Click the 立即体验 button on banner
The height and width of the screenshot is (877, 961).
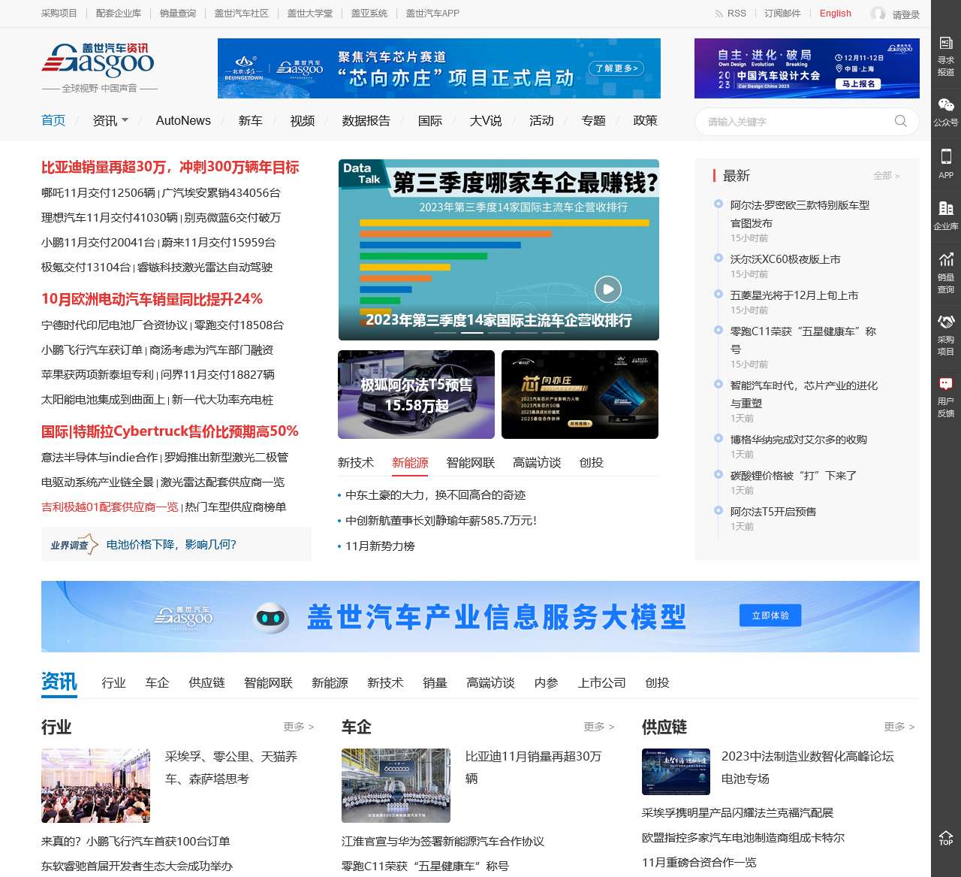(770, 615)
